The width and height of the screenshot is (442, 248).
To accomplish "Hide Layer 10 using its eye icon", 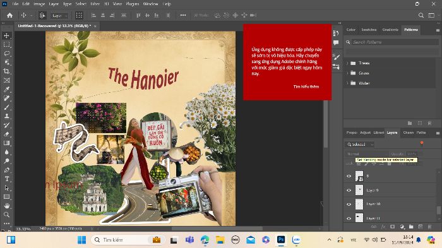I will 349,204.
